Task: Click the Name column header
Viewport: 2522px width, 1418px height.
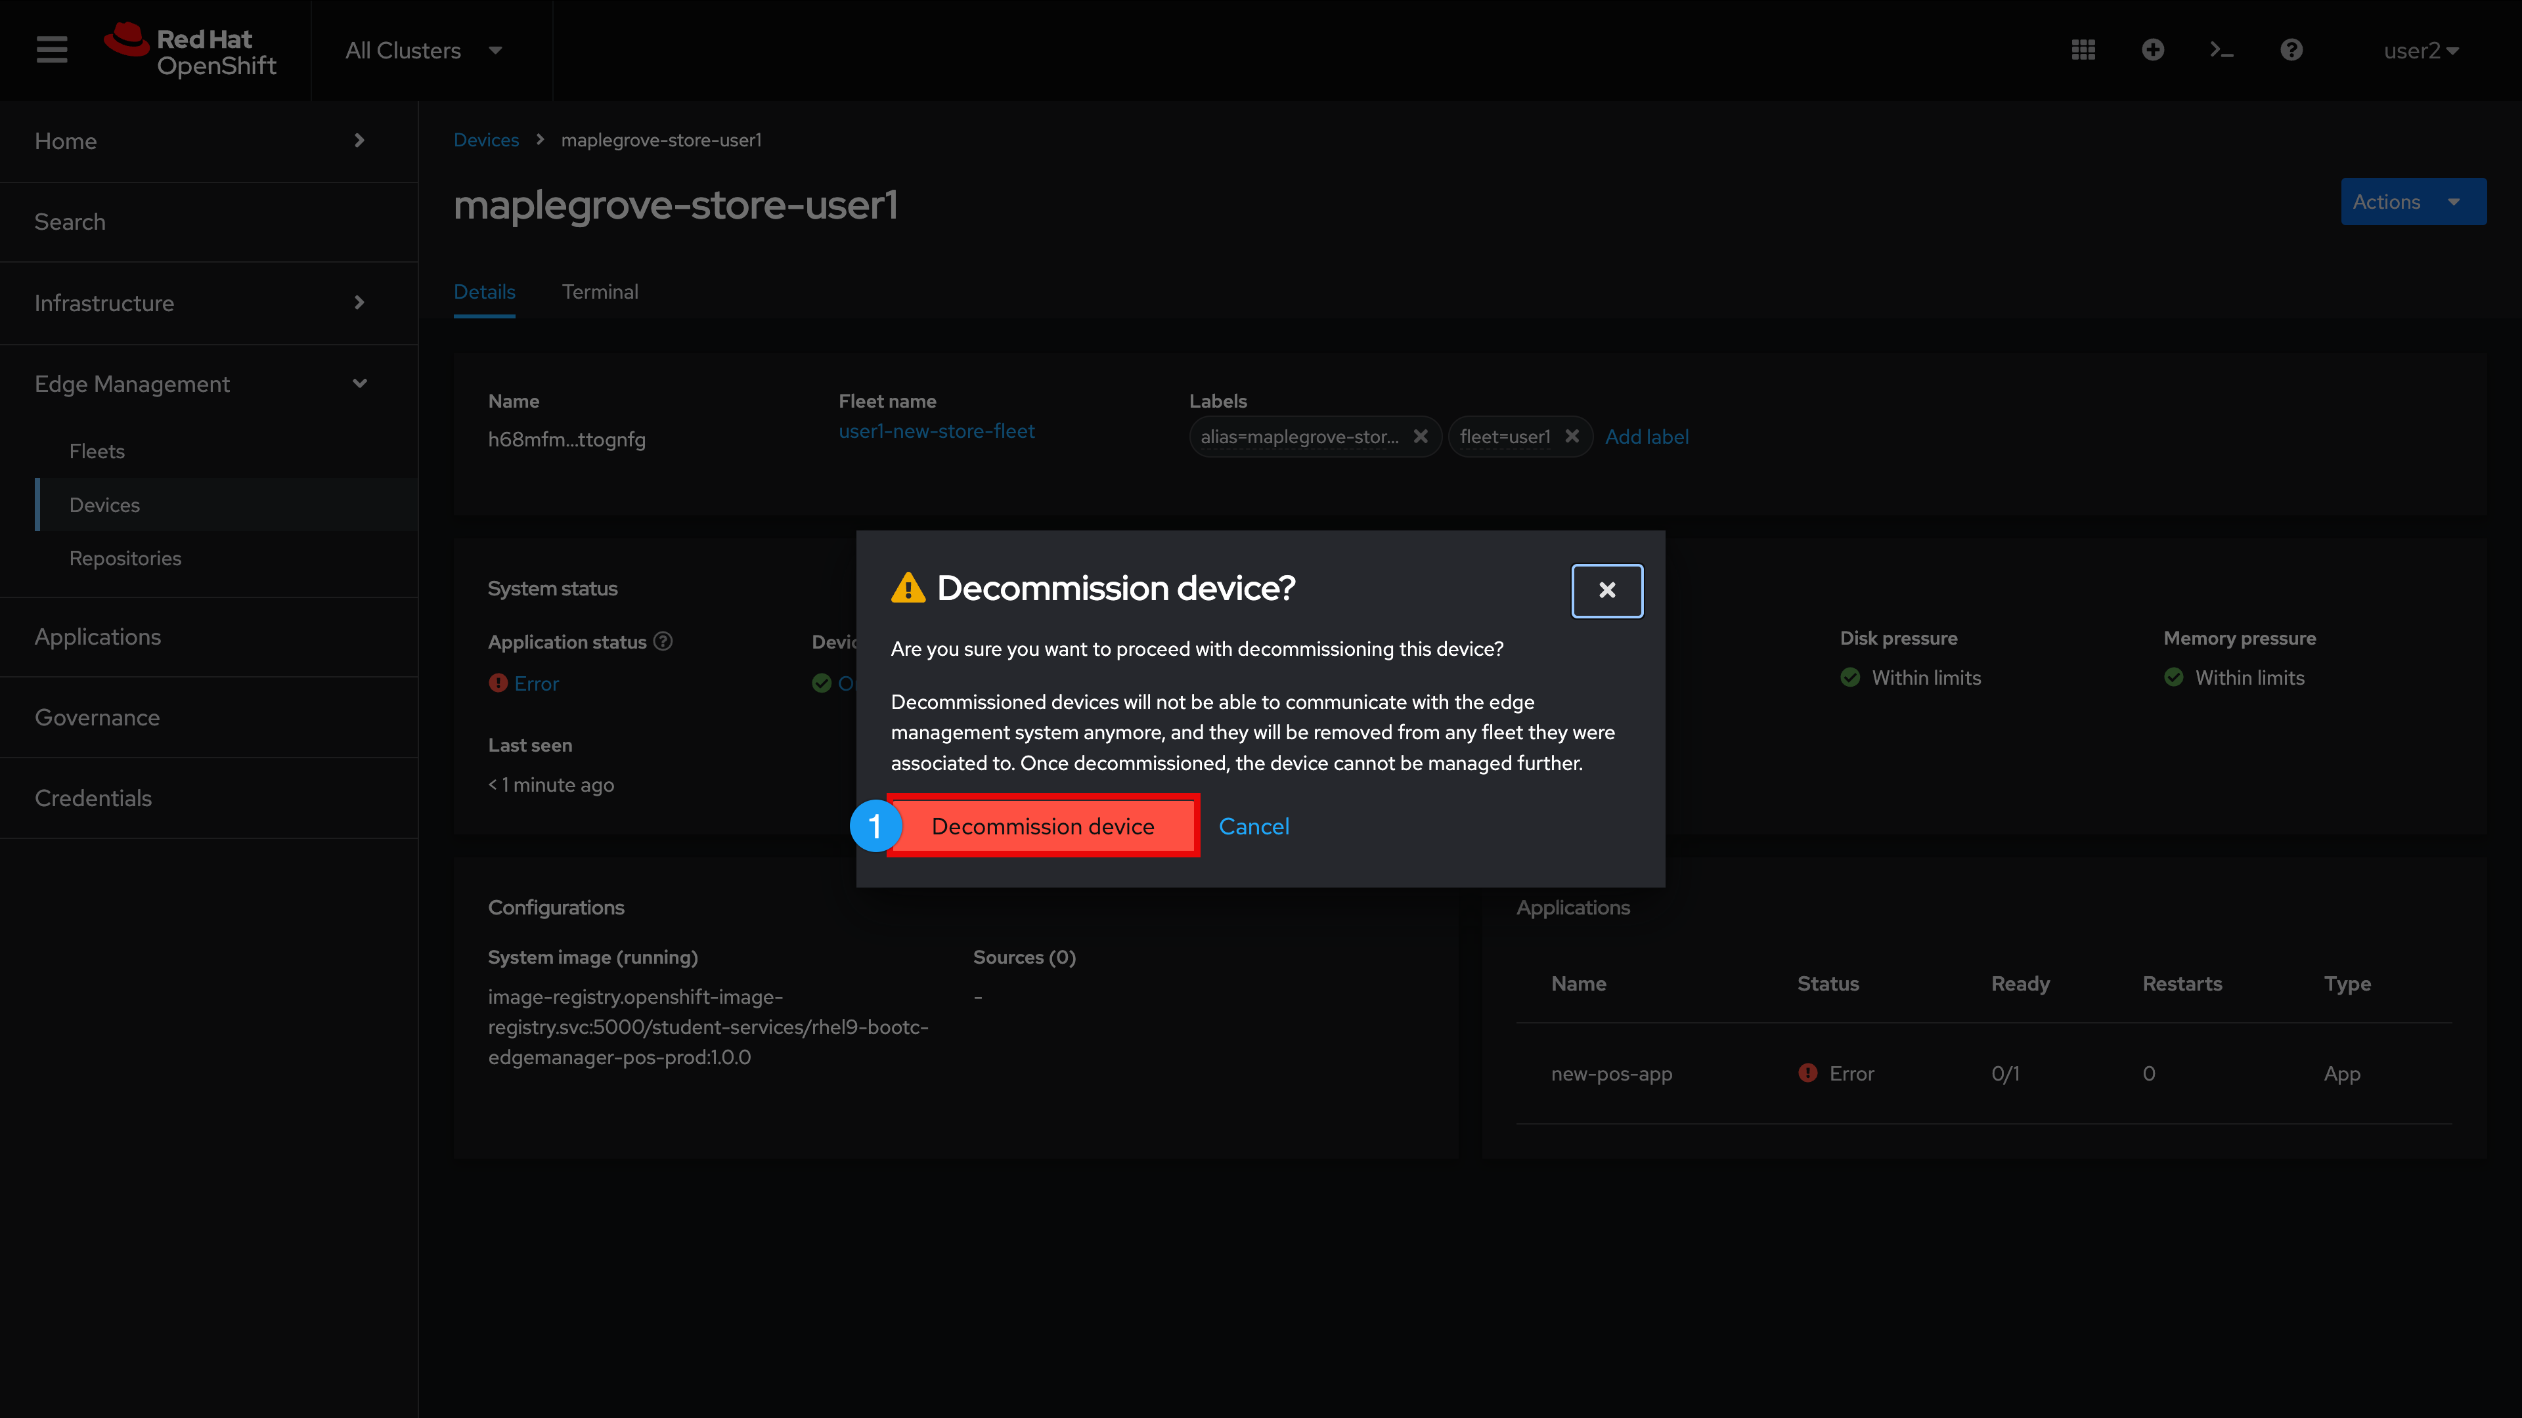Action: tap(1578, 983)
